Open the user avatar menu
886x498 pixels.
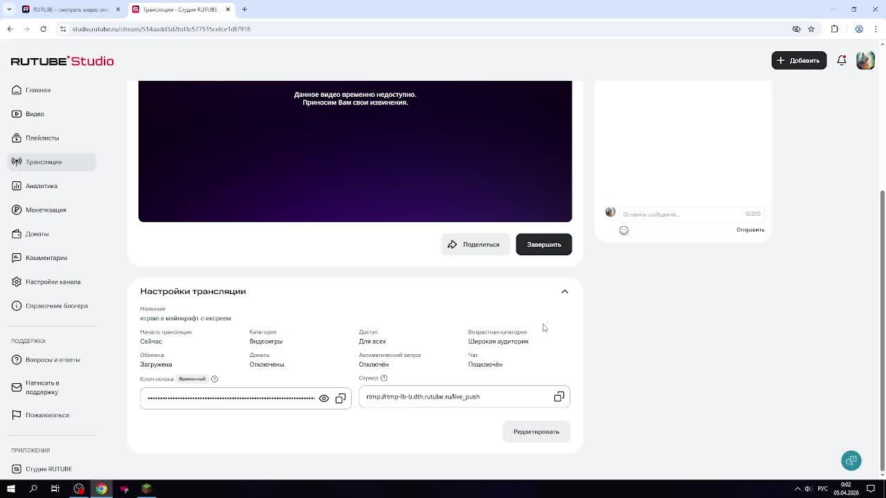pos(865,60)
